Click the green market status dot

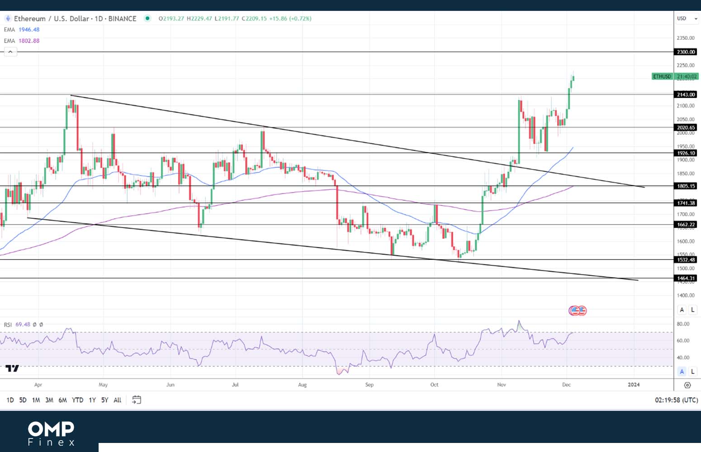click(147, 19)
